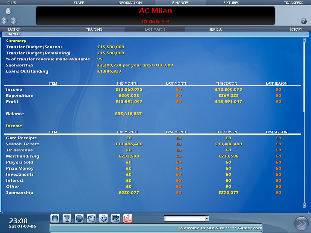Open the HISTORY tab
The width and height of the screenshot is (311, 233).
[295, 29]
